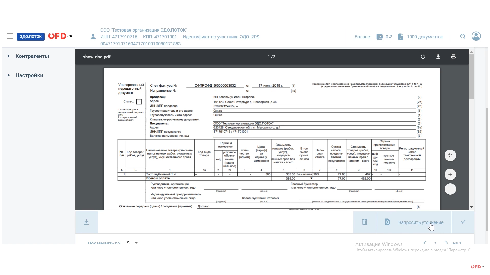Image resolution: width=490 pixels, height=275 pixels.
Task: Click seller address 191123, Санкт-Петербург
Action: (245, 102)
